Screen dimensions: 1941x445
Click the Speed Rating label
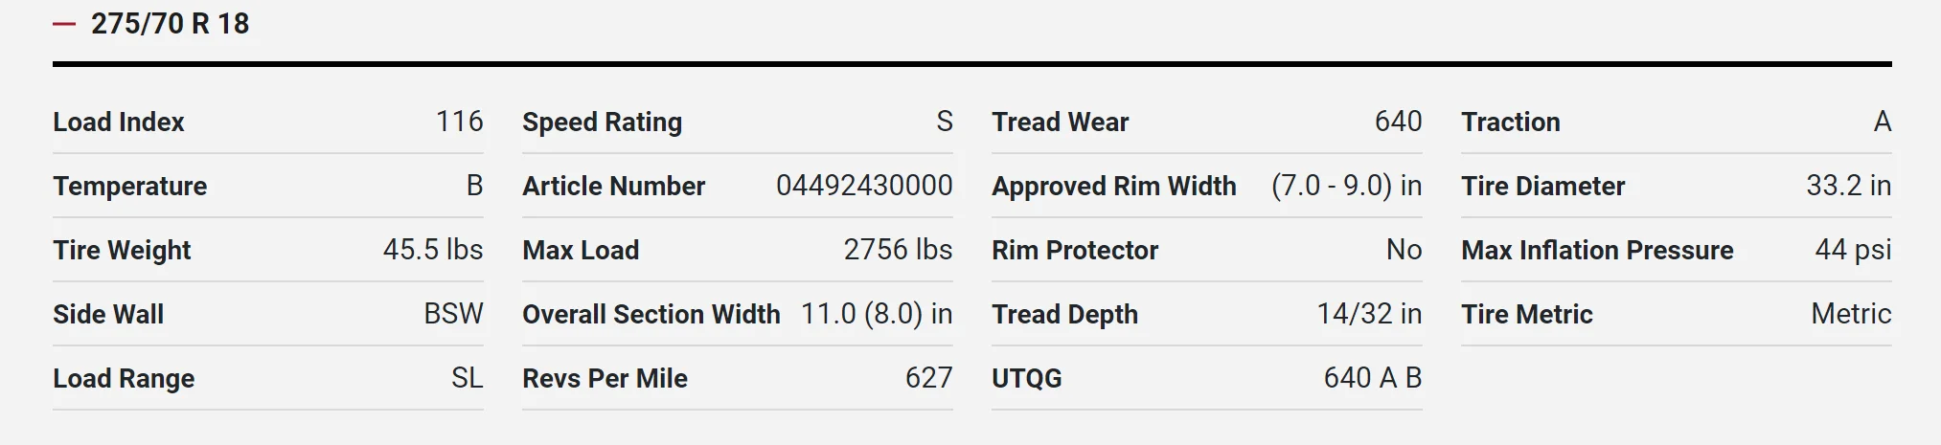coord(602,122)
